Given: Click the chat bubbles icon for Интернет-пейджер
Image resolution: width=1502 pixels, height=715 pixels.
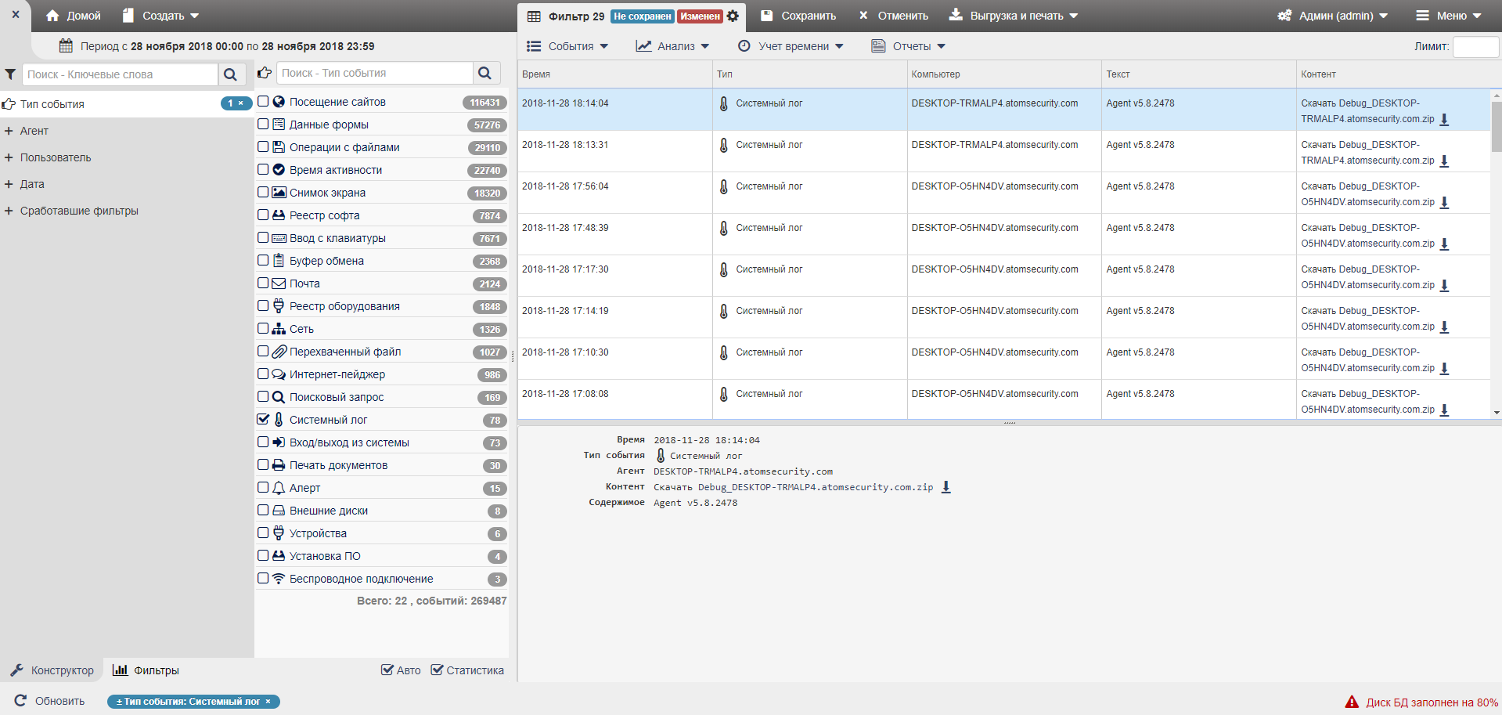Looking at the screenshot, I should 279,374.
